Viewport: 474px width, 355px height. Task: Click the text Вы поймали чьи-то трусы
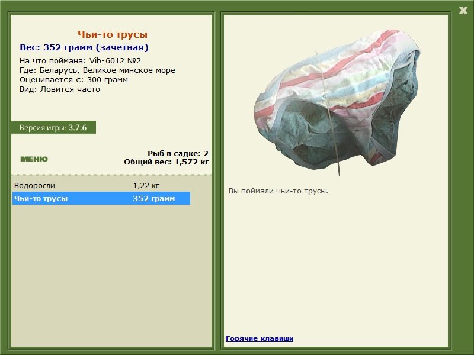coord(278,191)
